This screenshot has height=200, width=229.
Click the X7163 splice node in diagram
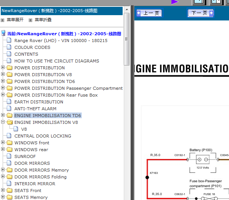point(147,178)
